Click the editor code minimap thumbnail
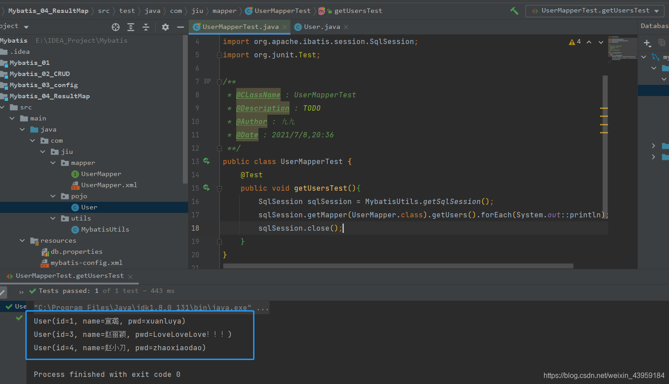This screenshot has width=669, height=384. coord(622,49)
